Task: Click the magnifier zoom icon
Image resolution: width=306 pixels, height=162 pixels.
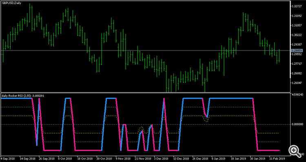Action: click(x=295, y=151)
